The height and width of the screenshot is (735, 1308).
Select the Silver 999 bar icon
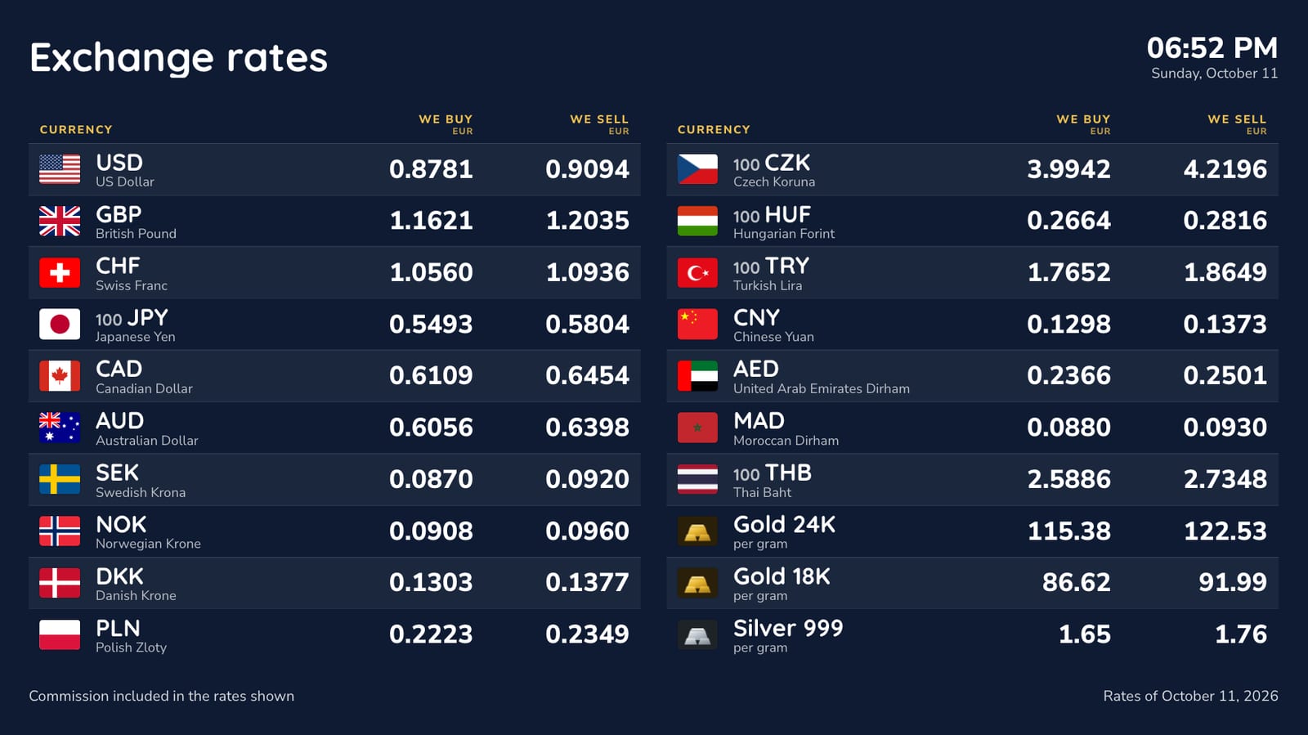697,634
